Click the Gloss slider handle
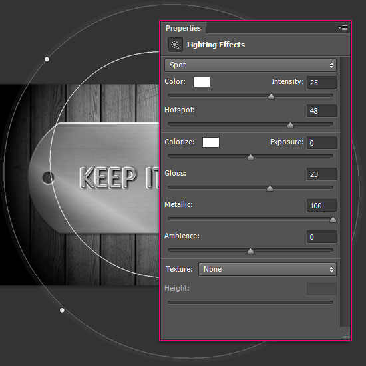The image size is (366, 366). tap(270, 188)
